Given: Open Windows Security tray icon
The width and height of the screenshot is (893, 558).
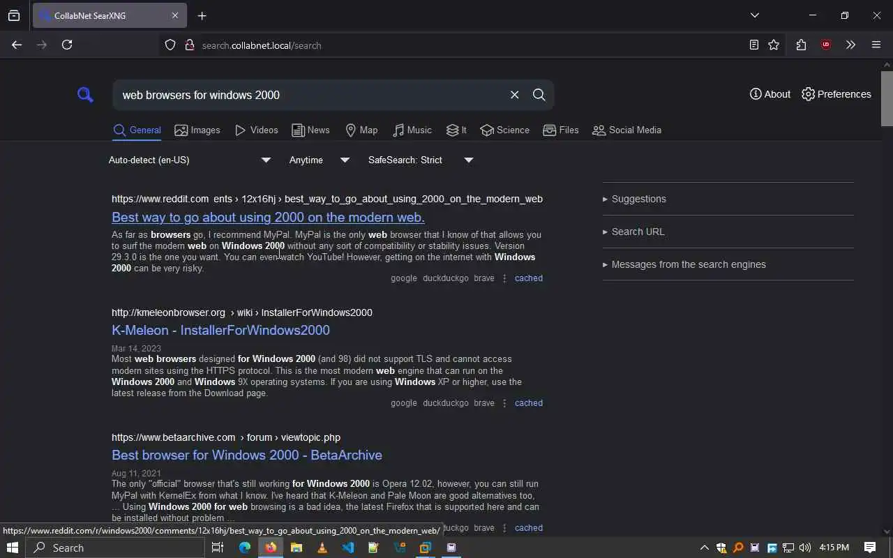Looking at the screenshot, I should 721,548.
